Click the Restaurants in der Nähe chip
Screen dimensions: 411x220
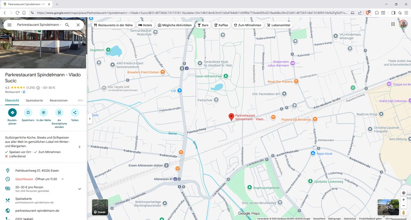(113, 25)
